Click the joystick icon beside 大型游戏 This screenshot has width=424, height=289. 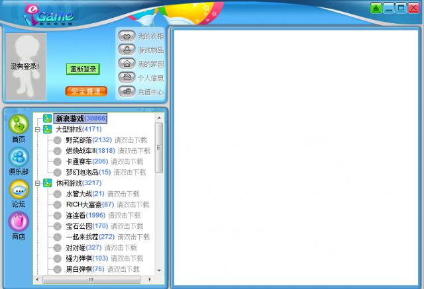point(47,129)
